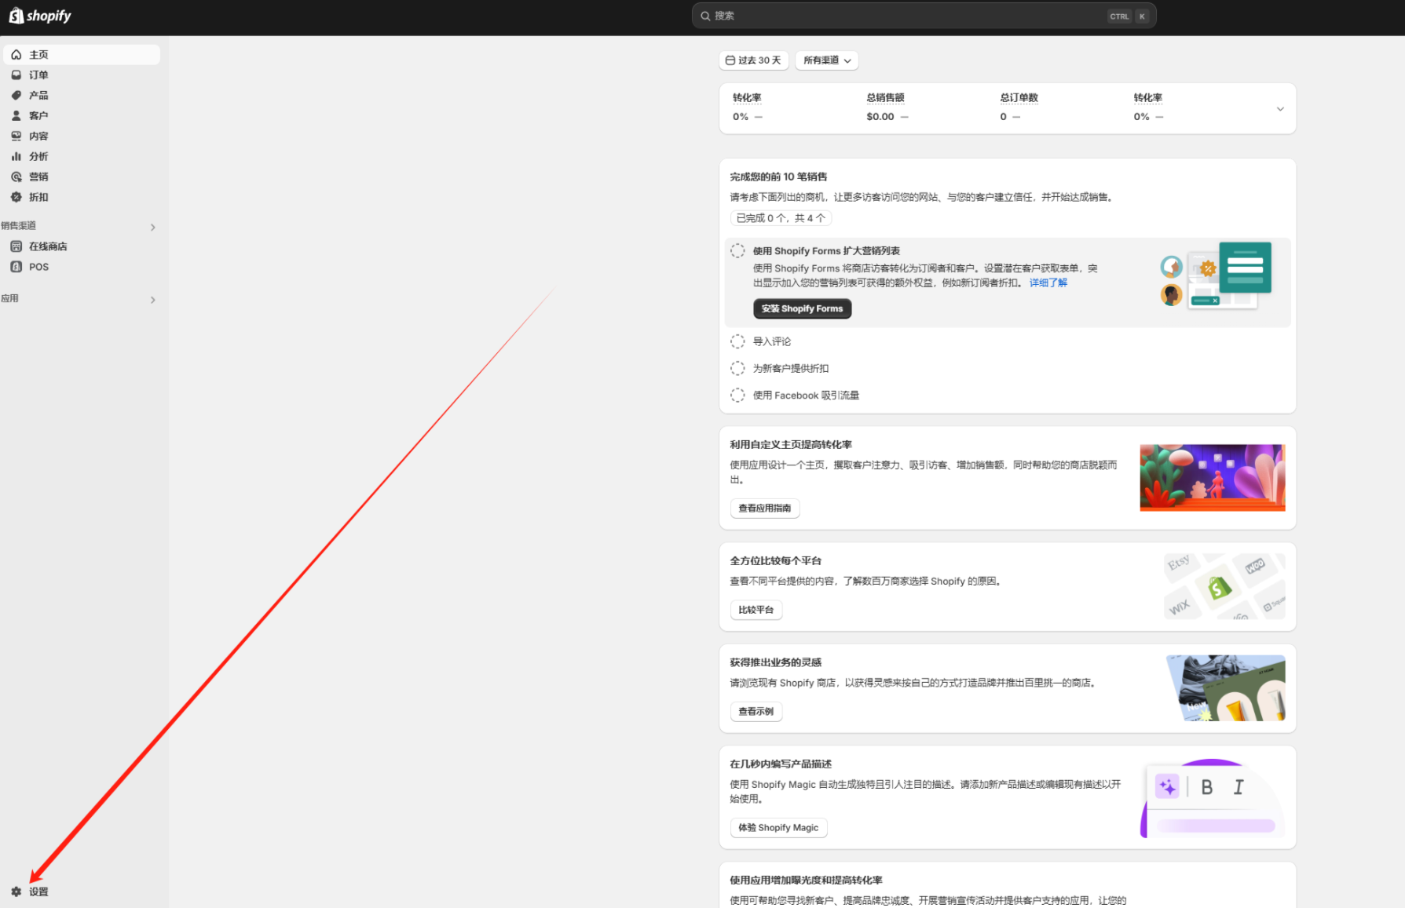Click the 比较平台 button

[756, 610]
